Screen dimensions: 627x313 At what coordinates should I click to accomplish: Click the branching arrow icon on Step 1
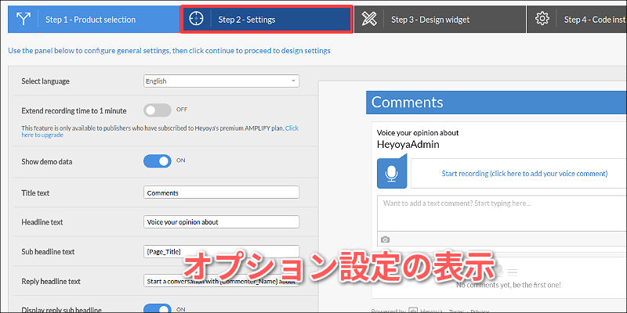tap(24, 19)
